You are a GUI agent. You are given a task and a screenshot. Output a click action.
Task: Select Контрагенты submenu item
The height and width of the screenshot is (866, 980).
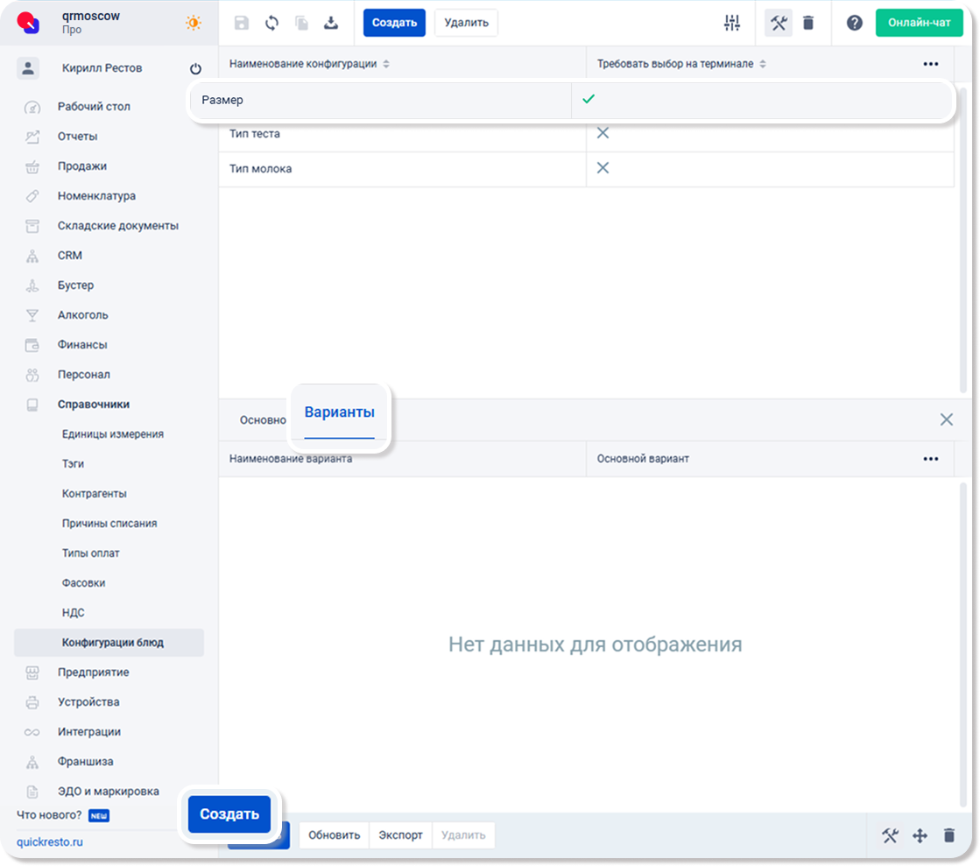click(x=94, y=494)
